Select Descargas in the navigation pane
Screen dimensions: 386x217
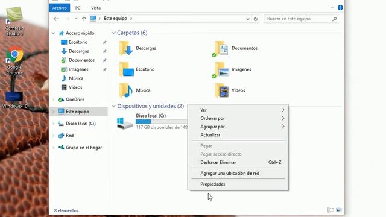tap(79, 51)
